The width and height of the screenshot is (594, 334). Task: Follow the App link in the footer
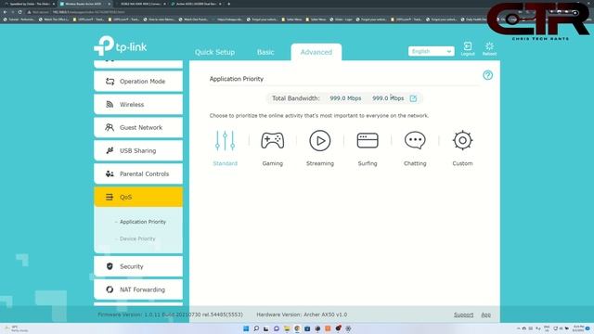point(486,315)
